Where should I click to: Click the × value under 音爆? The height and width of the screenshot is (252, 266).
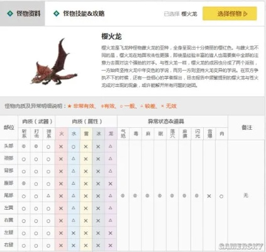tap(209, 196)
